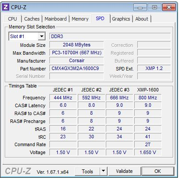
Task: Open the Caches tab
Action: (32, 19)
